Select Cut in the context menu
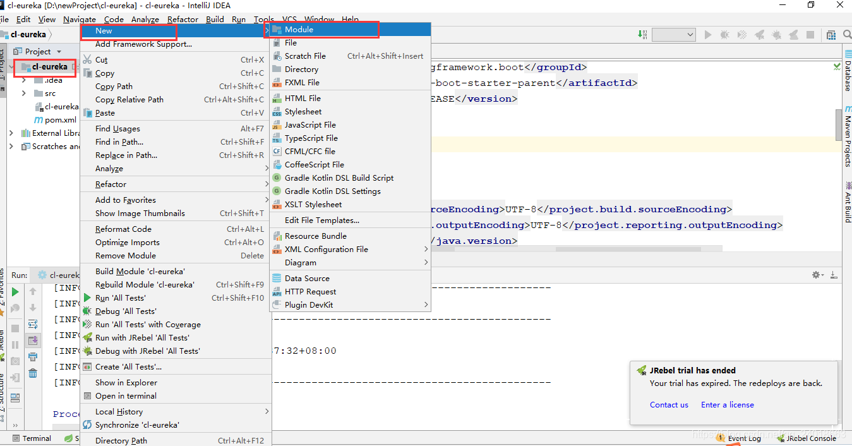 pos(176,59)
